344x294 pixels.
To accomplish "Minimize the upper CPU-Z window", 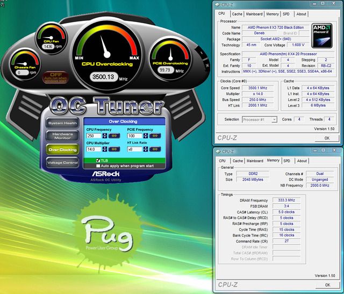I will point(314,3).
